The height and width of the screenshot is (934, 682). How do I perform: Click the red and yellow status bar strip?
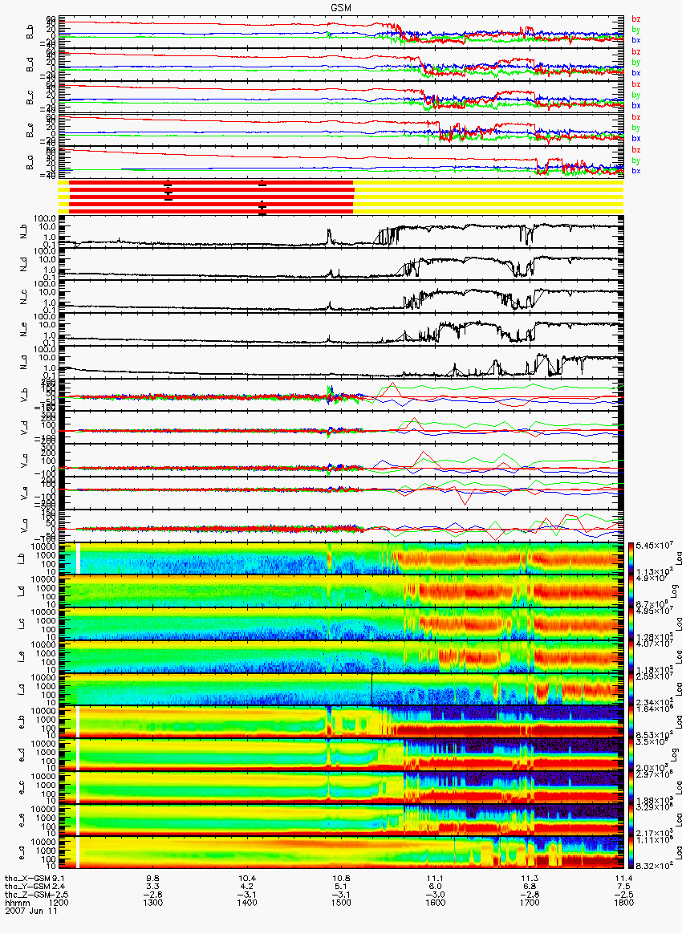pos(341,197)
